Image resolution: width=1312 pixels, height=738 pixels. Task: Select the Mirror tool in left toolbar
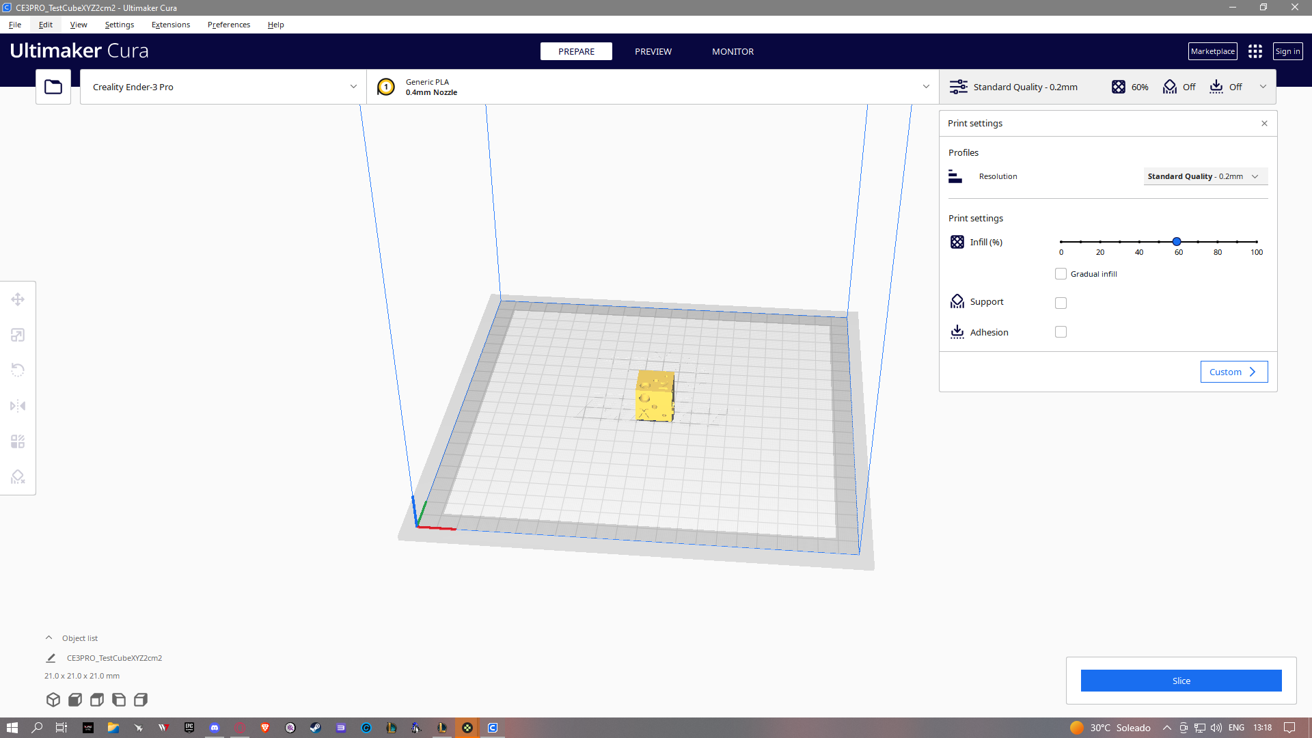(18, 406)
